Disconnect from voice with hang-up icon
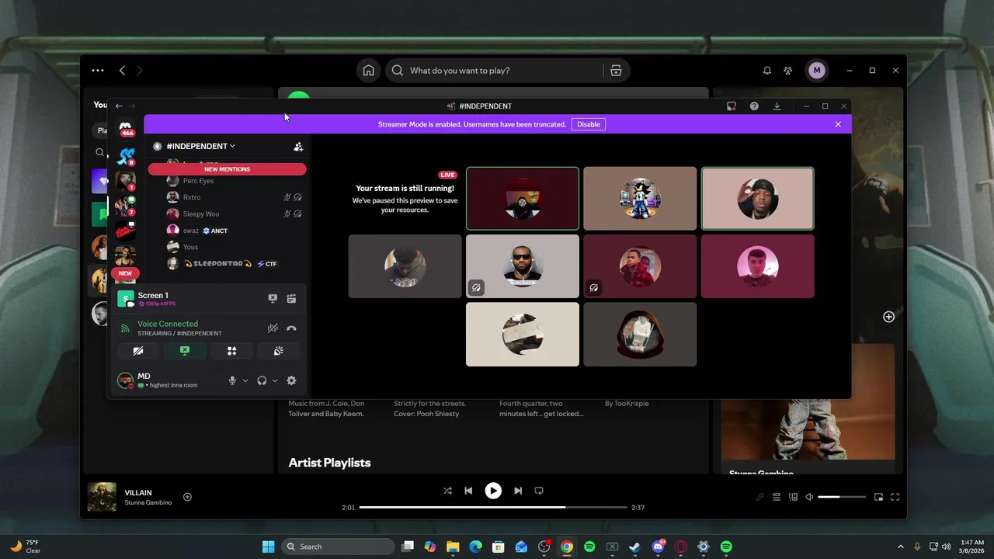This screenshot has height=559, width=994. (x=291, y=328)
